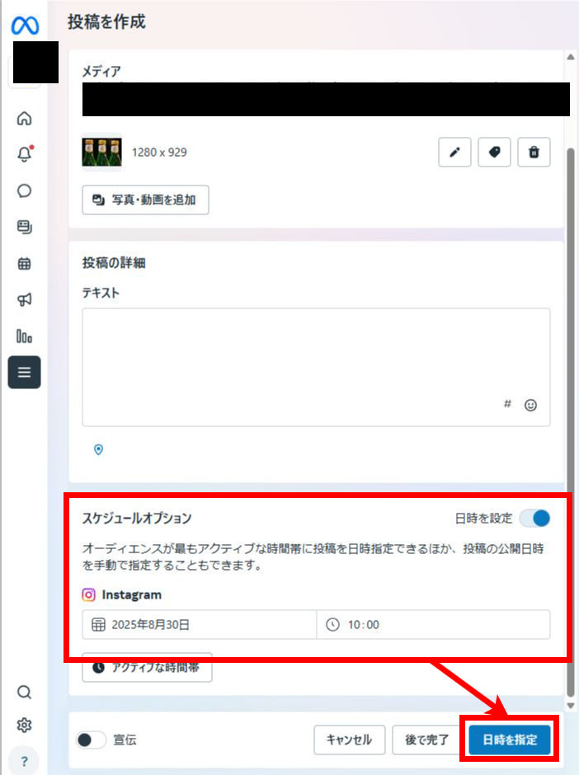This screenshot has width=579, height=775.
Task: Insert emoji using the smiley icon
Action: pos(531,405)
